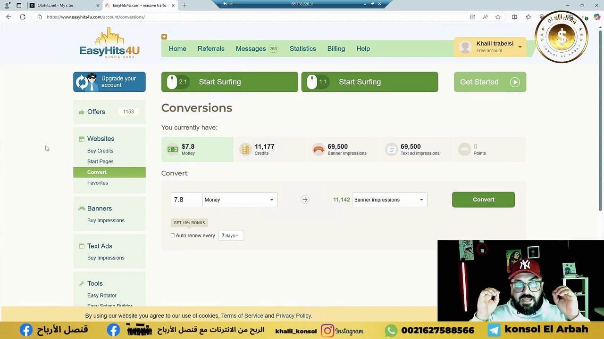604x339 pixels.
Task: Open the Tools sidebar heading
Action: point(94,283)
